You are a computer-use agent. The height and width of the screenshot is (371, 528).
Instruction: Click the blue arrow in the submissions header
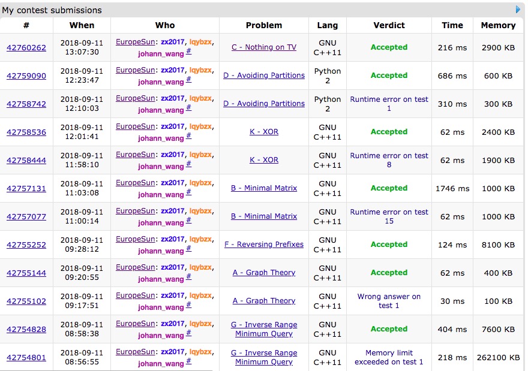[x=518, y=10]
